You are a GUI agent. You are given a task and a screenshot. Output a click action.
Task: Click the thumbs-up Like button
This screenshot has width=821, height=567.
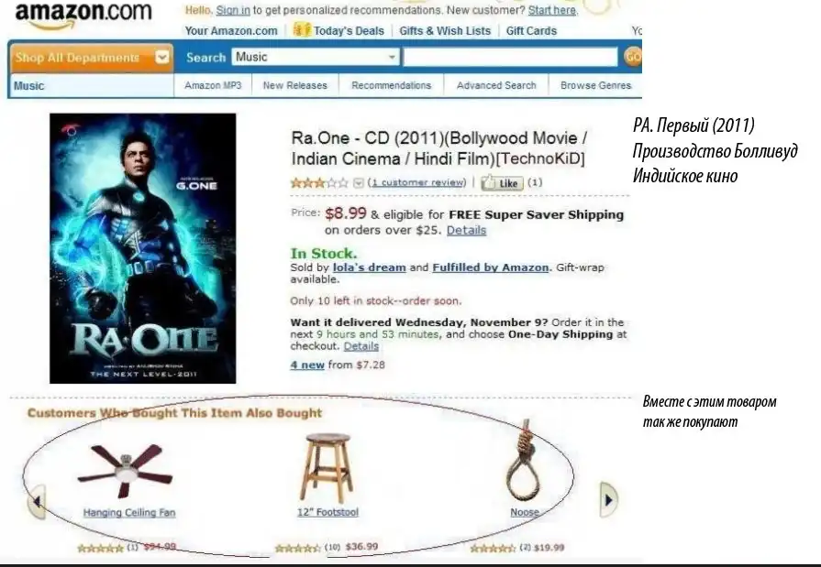502,182
